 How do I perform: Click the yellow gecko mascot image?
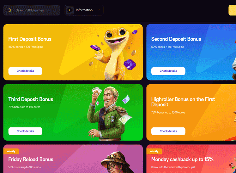[114, 53]
